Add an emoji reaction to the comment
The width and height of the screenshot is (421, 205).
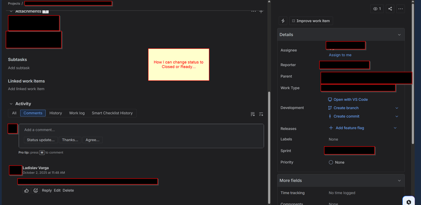(36, 191)
